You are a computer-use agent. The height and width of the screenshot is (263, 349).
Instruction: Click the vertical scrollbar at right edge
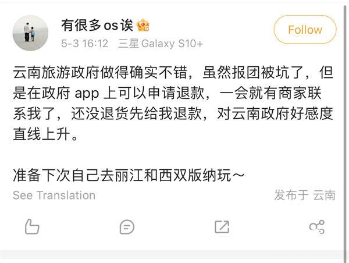346,131
